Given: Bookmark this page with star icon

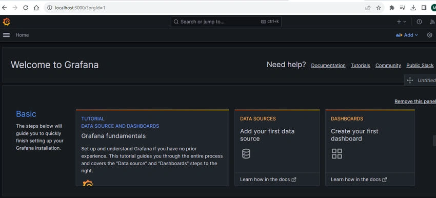Looking at the screenshot, I should click(x=379, y=8).
